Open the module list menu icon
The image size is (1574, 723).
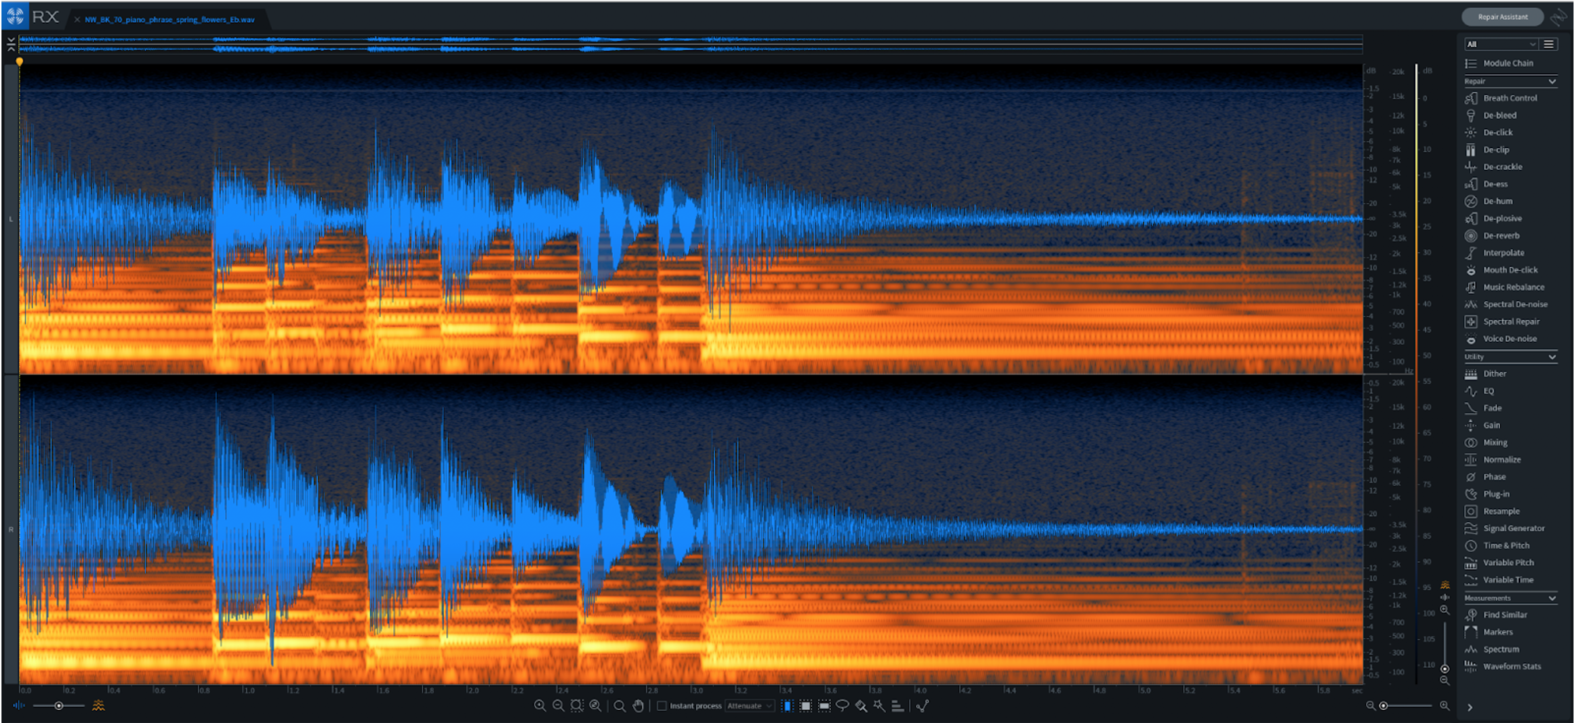[1549, 44]
